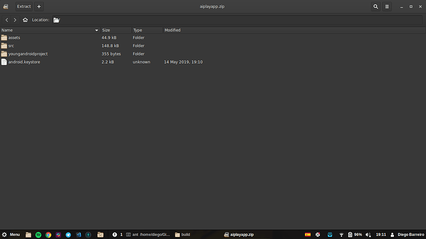Click the 19:11 clock
426x239 pixels.
tap(381, 235)
